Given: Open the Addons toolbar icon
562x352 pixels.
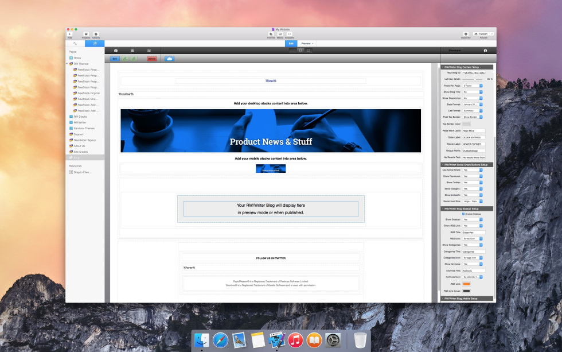Looking at the screenshot, I should tap(96, 34).
